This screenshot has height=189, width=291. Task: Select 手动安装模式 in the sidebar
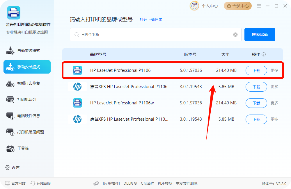pos(27,67)
